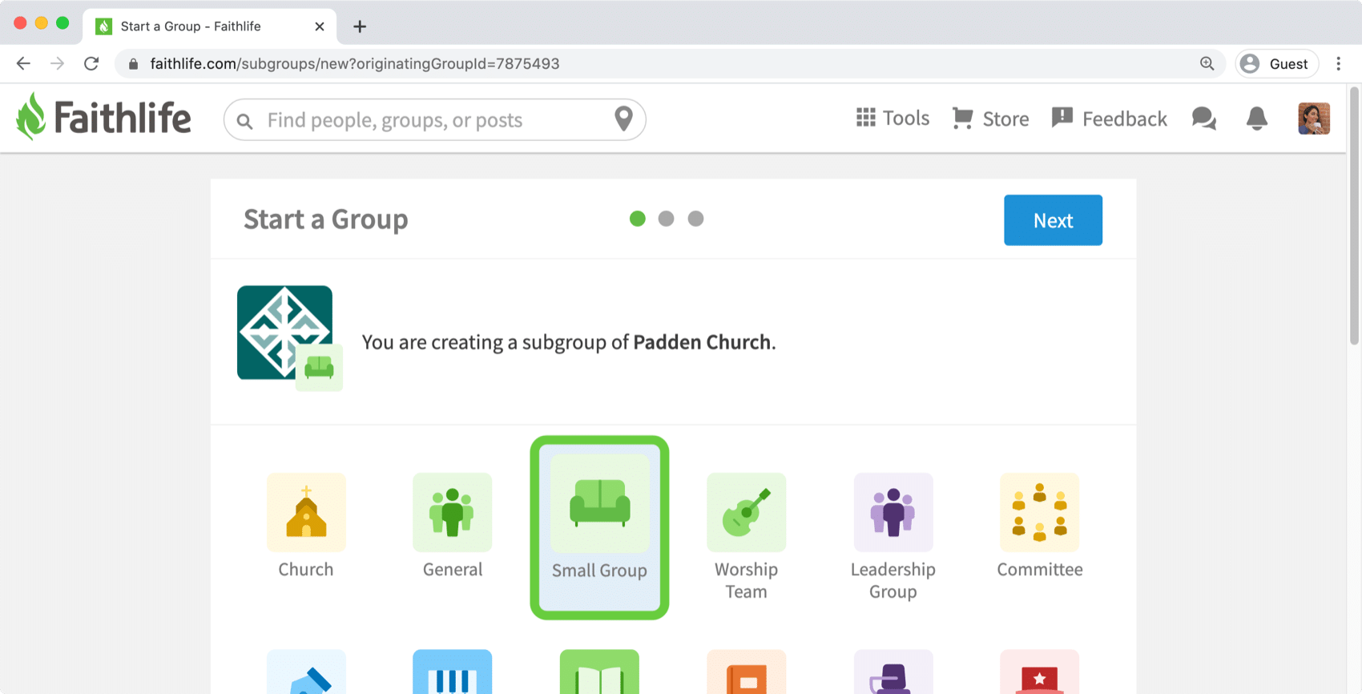Open the user profile avatar menu

[1314, 119]
